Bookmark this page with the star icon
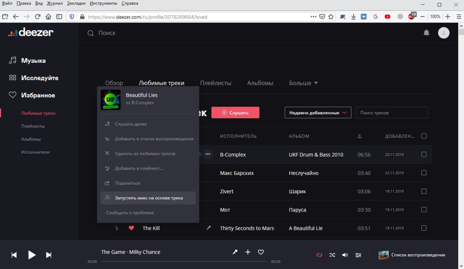The image size is (464, 269). [331, 17]
